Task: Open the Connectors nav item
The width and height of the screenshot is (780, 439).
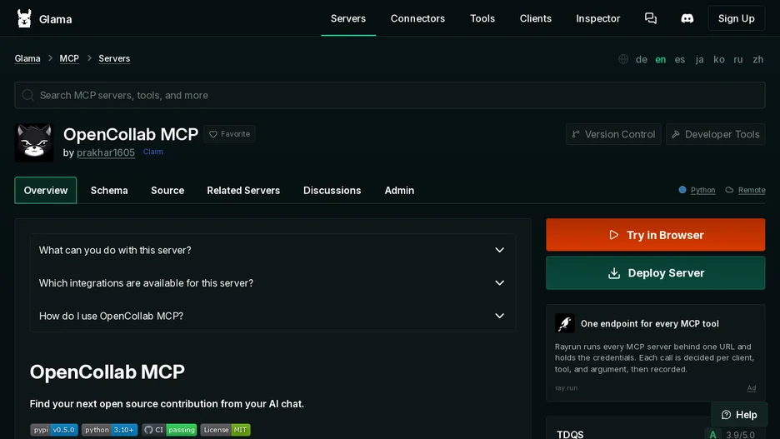Action: (417, 18)
